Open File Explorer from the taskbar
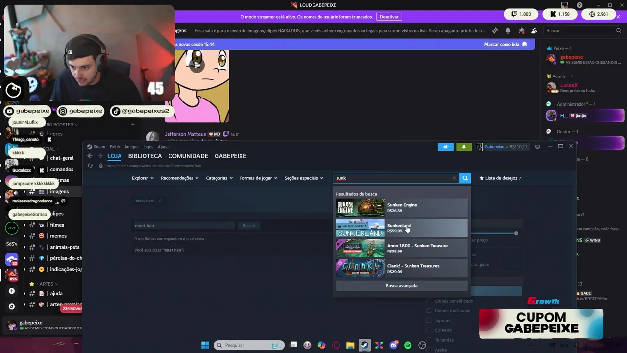627x353 pixels. [x=350, y=345]
